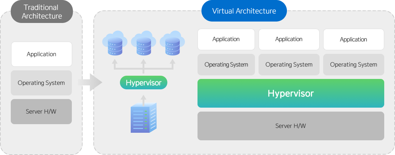Select the Traditional Architecture header label

coord(42,11)
